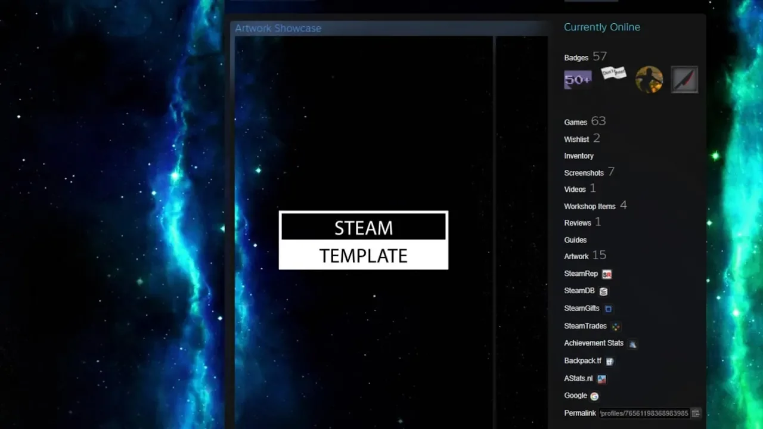The height and width of the screenshot is (429, 763).
Task: View the Screenshots section
Action: (584, 173)
